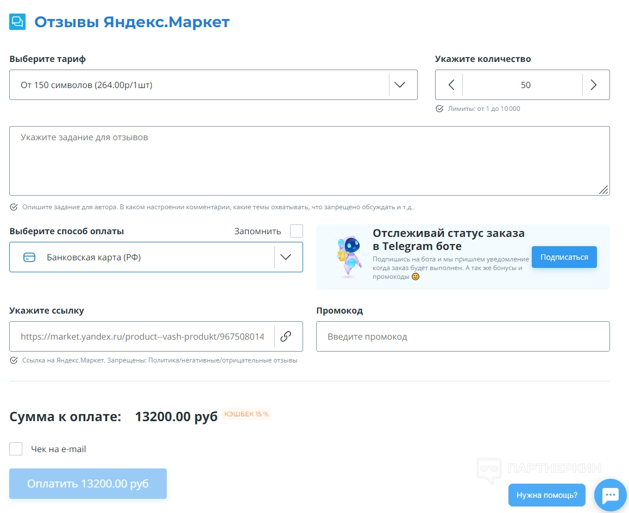The width and height of the screenshot is (629, 513).
Task: Click the checkmark icon beside Яндекс.Маркет link hint
Action: tap(14, 360)
